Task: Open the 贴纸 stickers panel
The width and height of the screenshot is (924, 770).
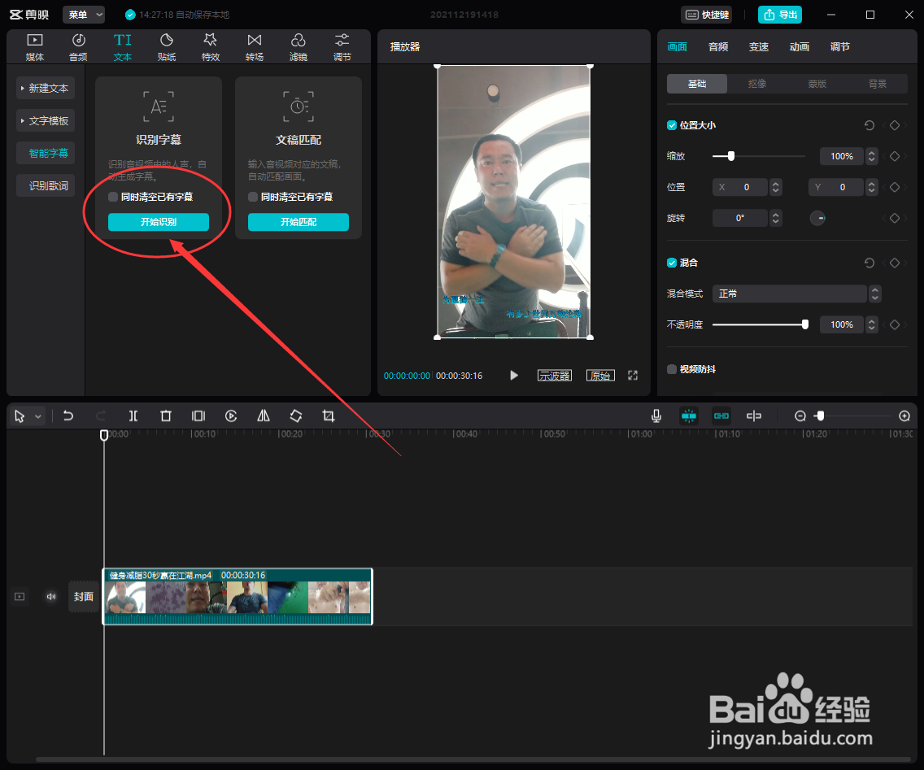Action: tap(167, 47)
